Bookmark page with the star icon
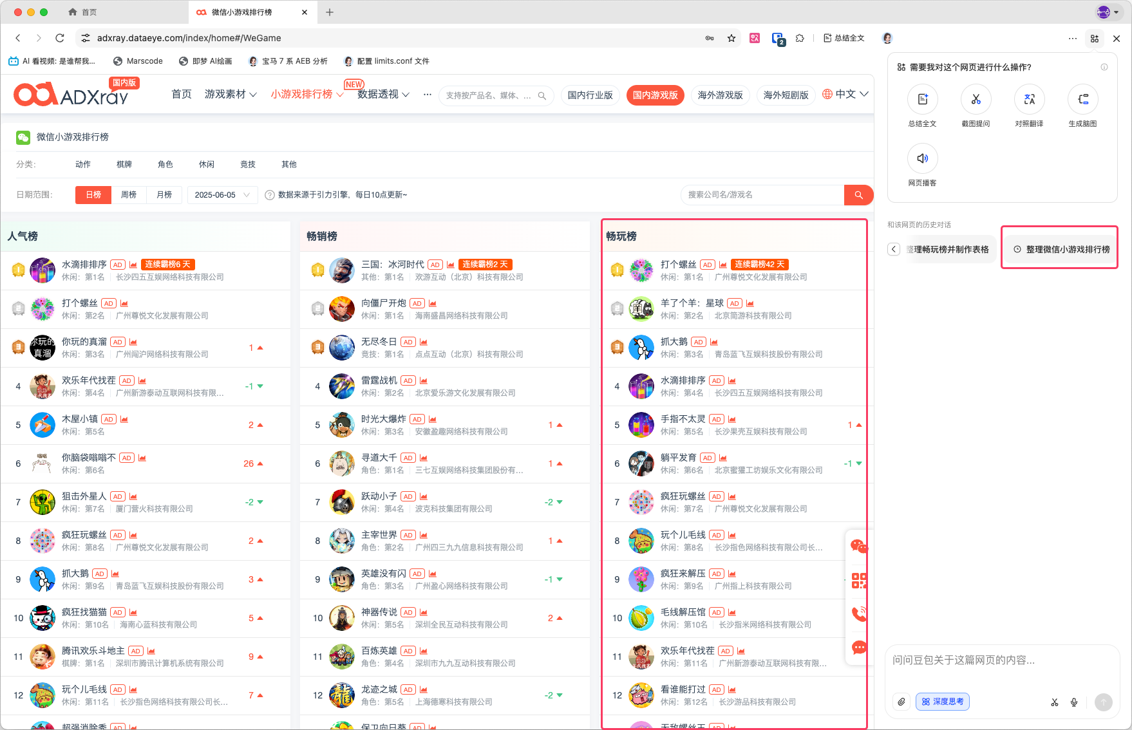 [731, 38]
